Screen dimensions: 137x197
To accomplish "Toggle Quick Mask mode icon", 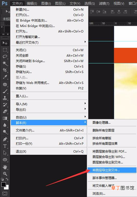I will (5, 193).
